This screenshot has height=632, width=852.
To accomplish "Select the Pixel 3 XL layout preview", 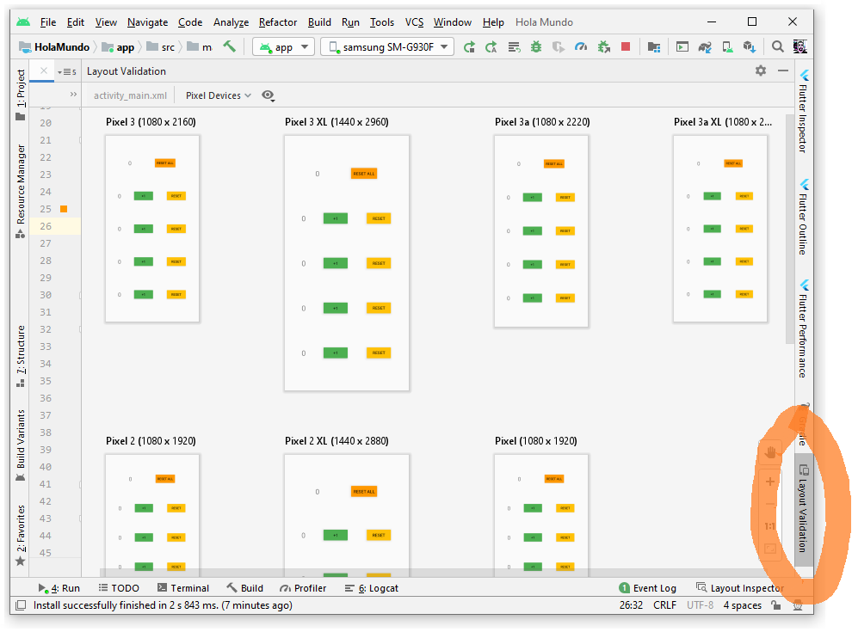I will click(347, 262).
